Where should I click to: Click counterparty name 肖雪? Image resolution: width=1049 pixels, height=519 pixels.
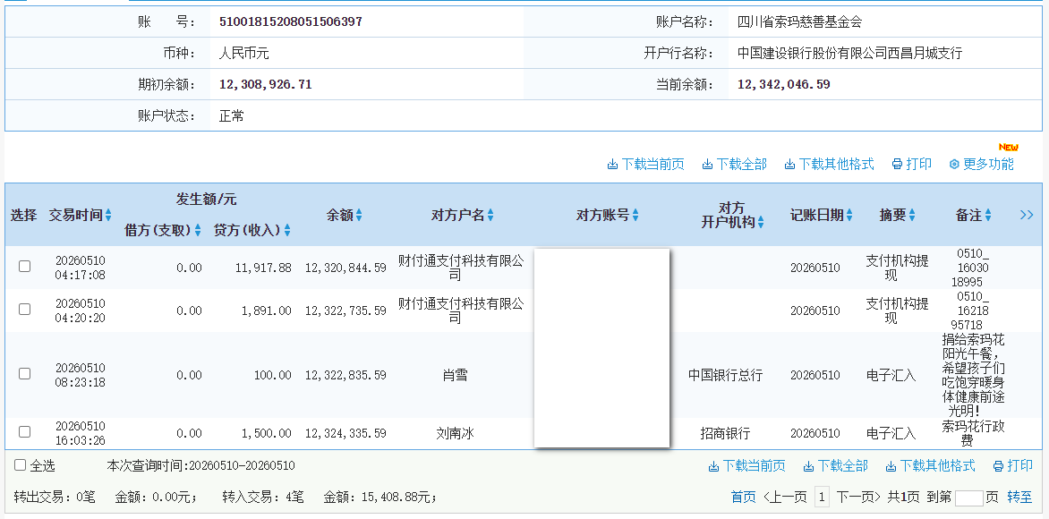[x=455, y=375]
